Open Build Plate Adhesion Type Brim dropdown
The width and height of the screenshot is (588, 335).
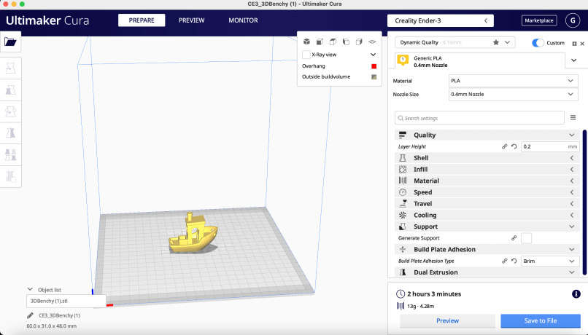[x=550, y=261]
